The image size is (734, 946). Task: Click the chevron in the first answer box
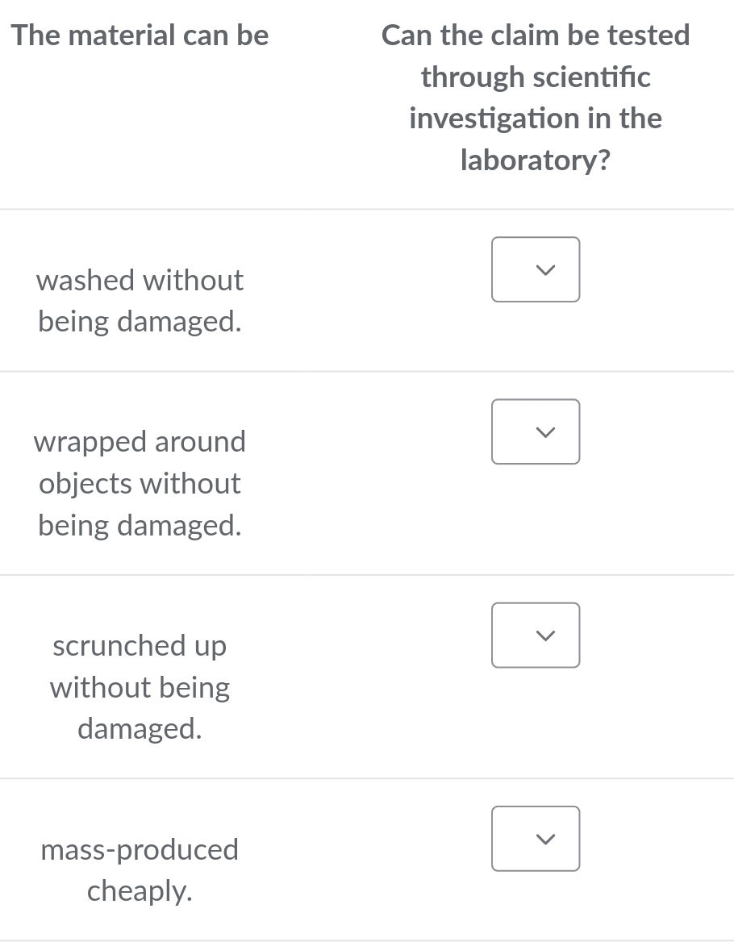tap(544, 269)
